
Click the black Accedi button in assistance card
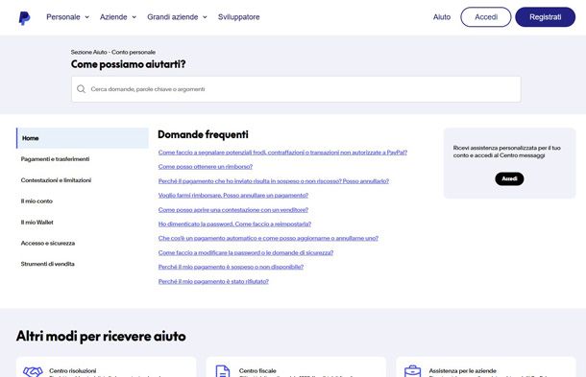coord(509,178)
